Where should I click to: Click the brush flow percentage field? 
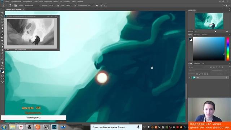68,5
